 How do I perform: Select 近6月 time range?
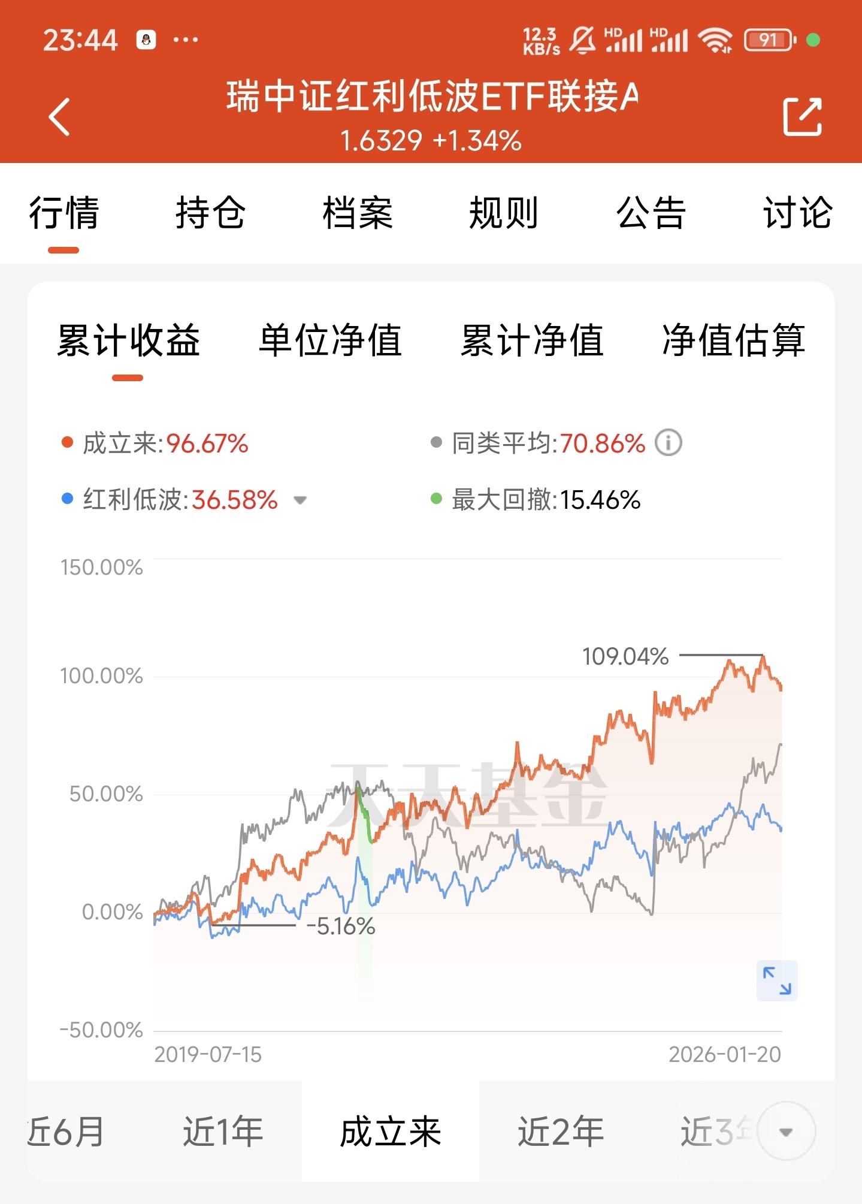pyautogui.click(x=66, y=1131)
